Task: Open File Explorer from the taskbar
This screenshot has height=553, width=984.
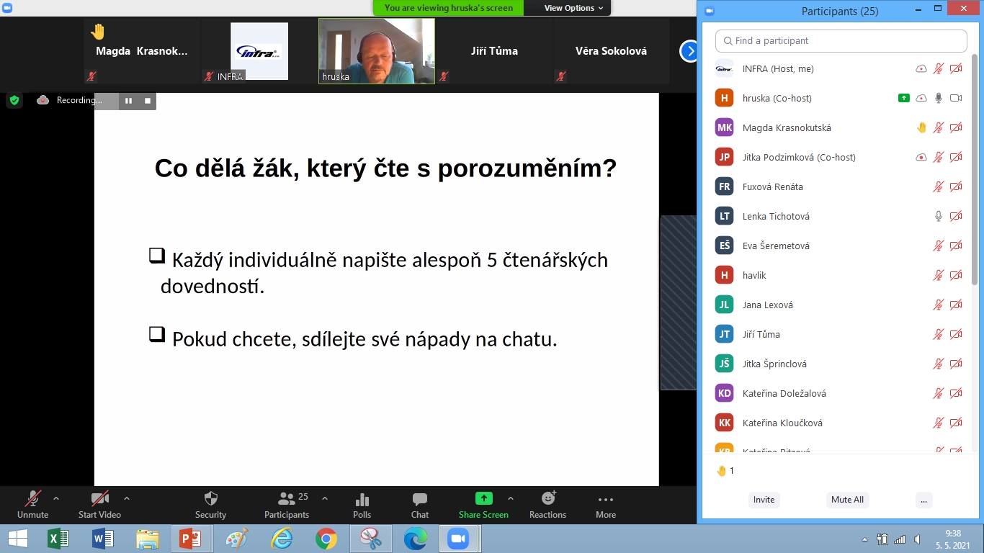Action: pyautogui.click(x=148, y=539)
